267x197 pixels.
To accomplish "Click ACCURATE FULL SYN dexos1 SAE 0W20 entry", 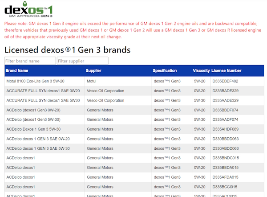I will pos(43,91).
